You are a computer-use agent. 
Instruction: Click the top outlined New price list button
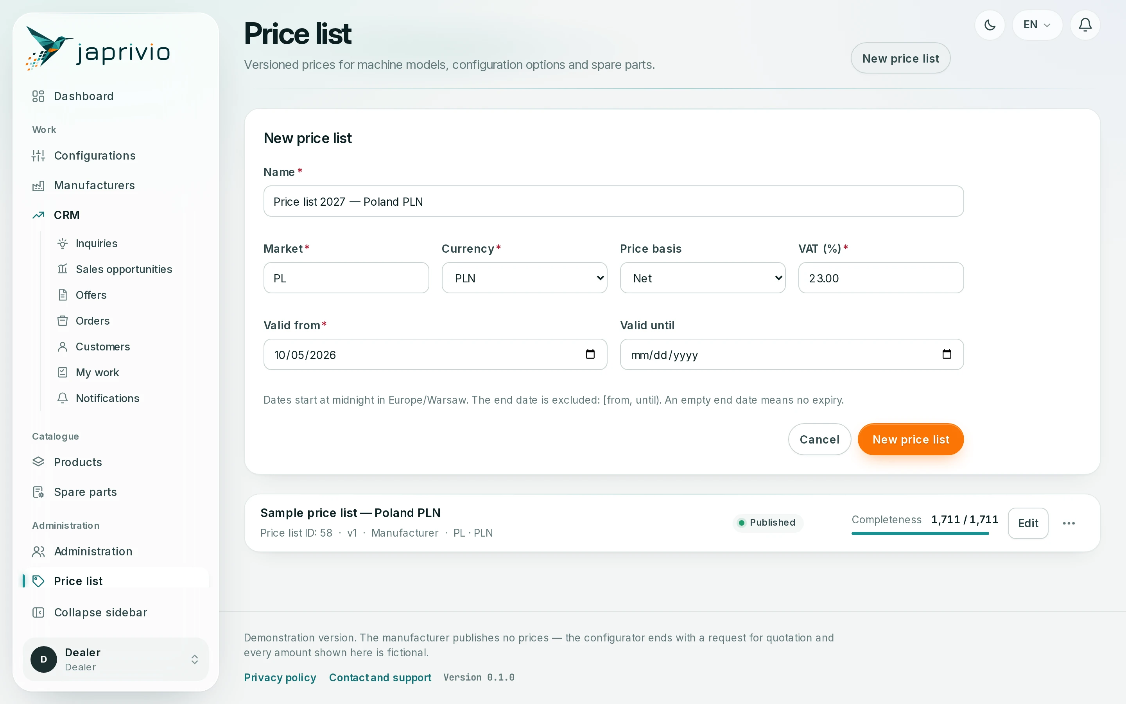pyautogui.click(x=900, y=58)
